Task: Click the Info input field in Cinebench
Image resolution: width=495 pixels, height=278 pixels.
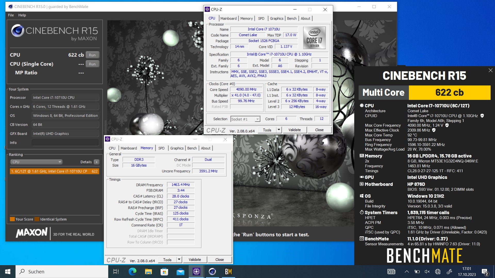Action: [x=65, y=143]
